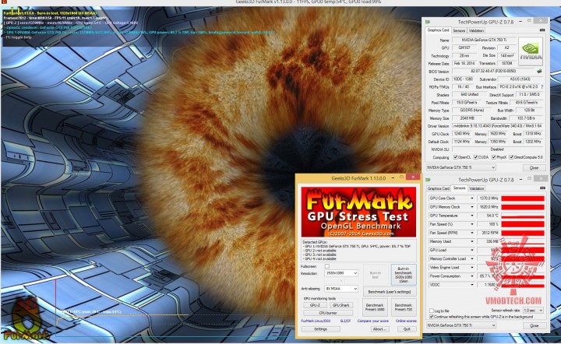Click the CPU burner button
This screenshot has width=561, height=344.
click(328, 313)
